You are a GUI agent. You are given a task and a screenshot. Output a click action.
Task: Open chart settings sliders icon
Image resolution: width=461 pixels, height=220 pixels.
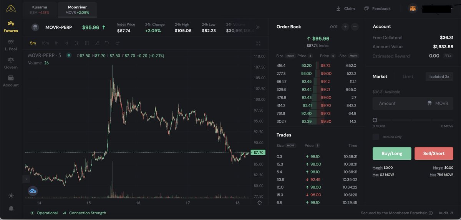click(97, 43)
